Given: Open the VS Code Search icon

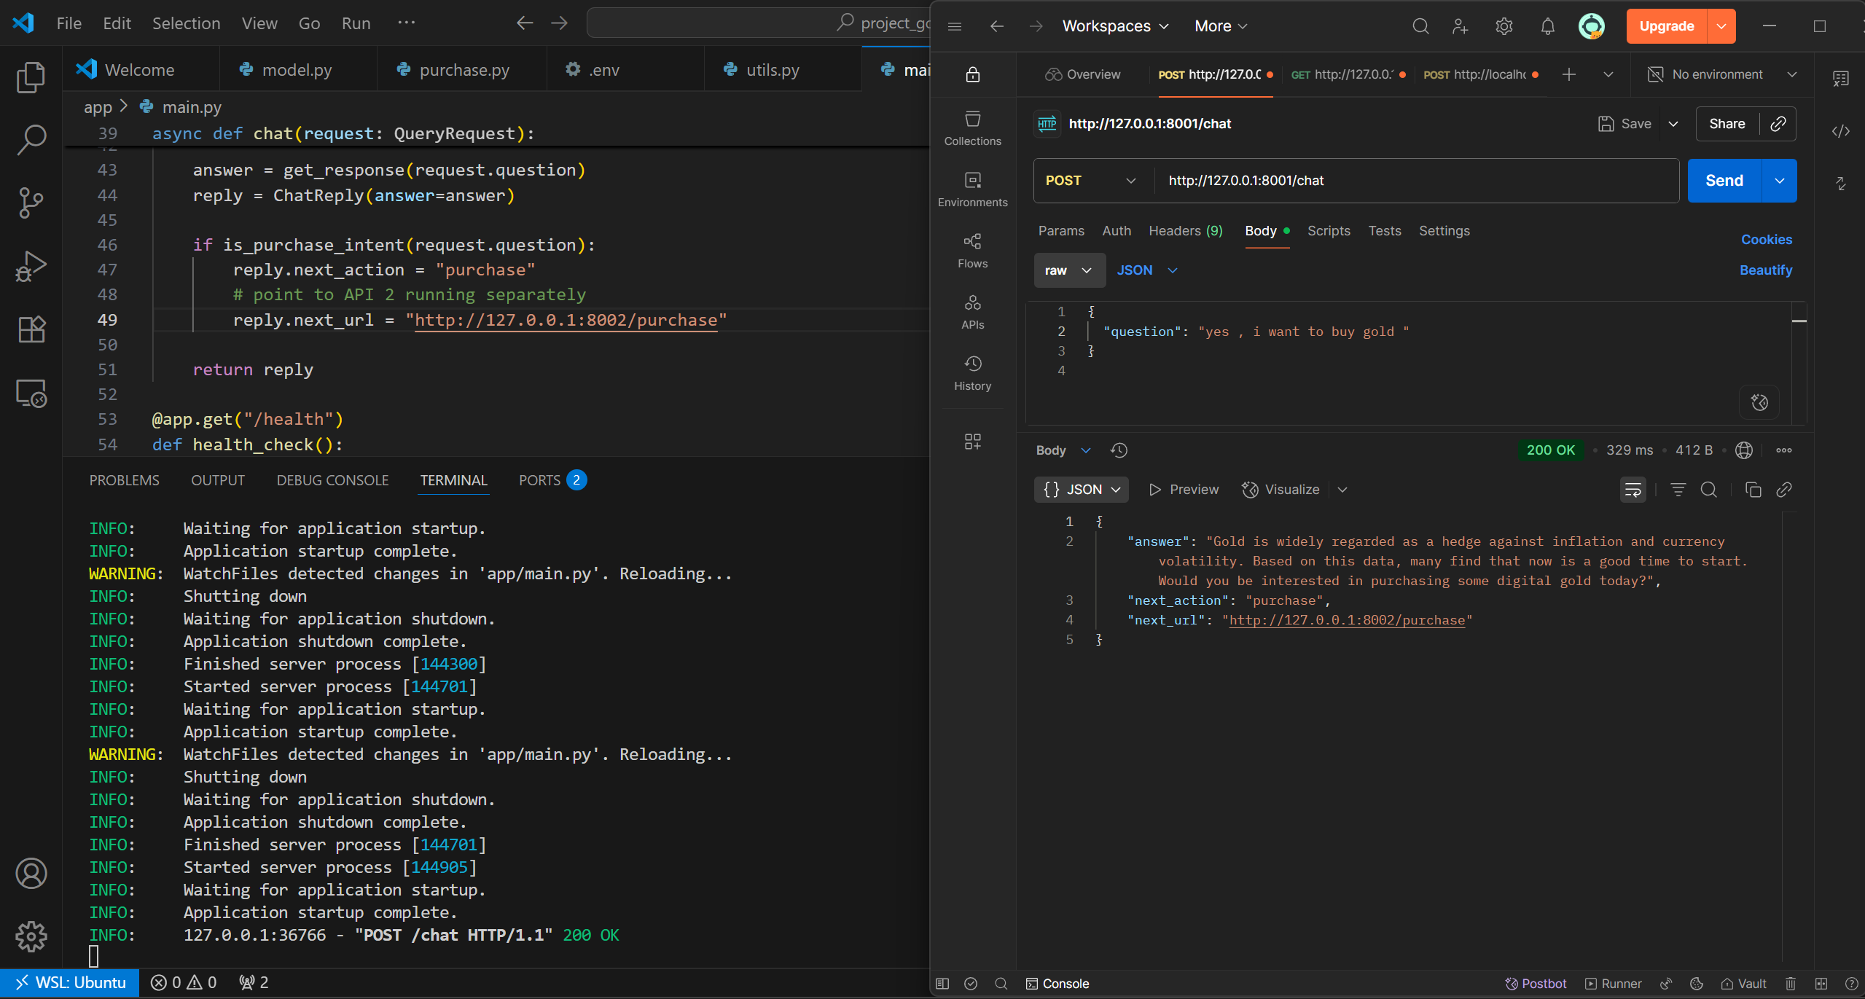Looking at the screenshot, I should pos(31,139).
